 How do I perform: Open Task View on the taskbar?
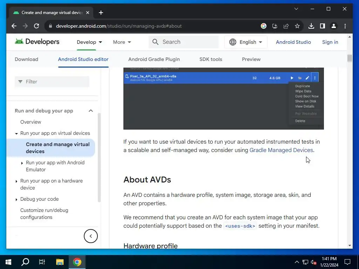tap(42, 262)
